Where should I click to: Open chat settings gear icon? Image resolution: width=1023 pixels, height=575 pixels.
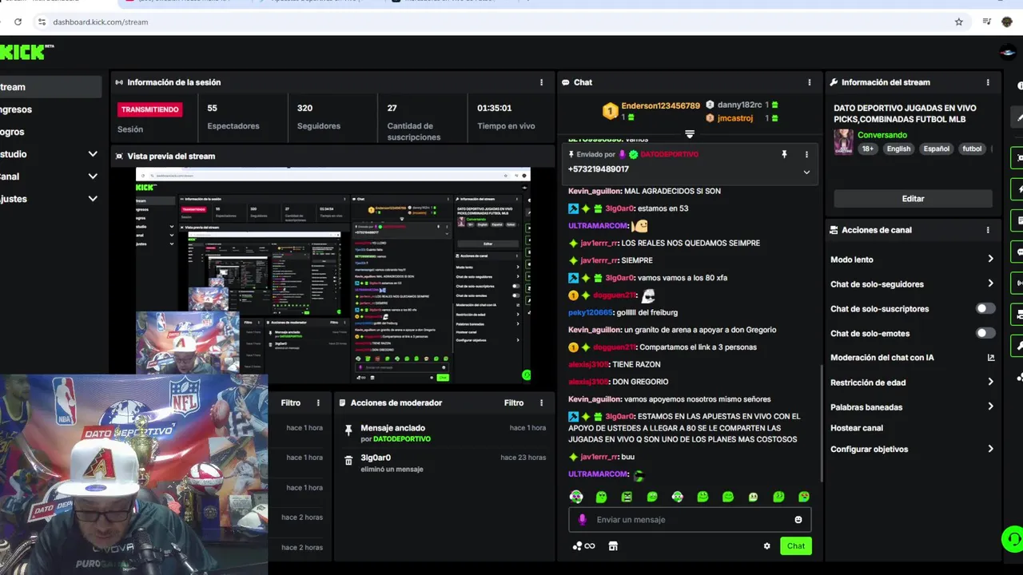[766, 546]
